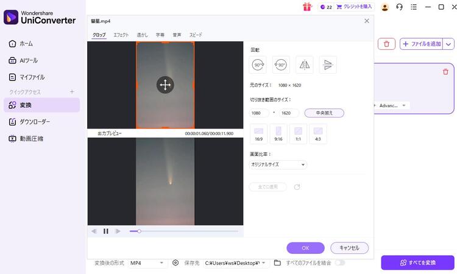
Task: Flip video vertically
Action: [328, 65]
